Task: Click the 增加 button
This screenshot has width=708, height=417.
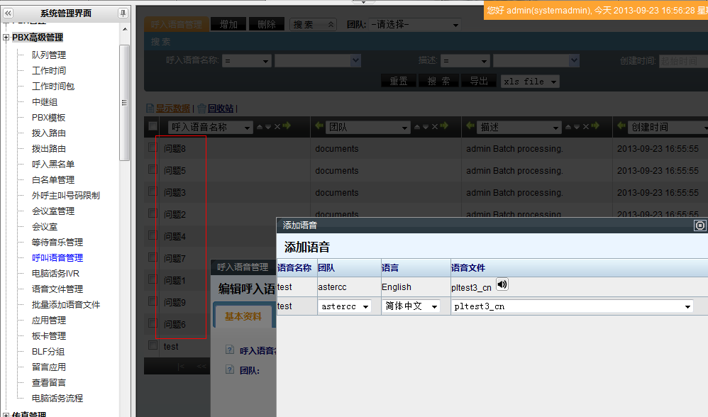Action: [x=228, y=24]
